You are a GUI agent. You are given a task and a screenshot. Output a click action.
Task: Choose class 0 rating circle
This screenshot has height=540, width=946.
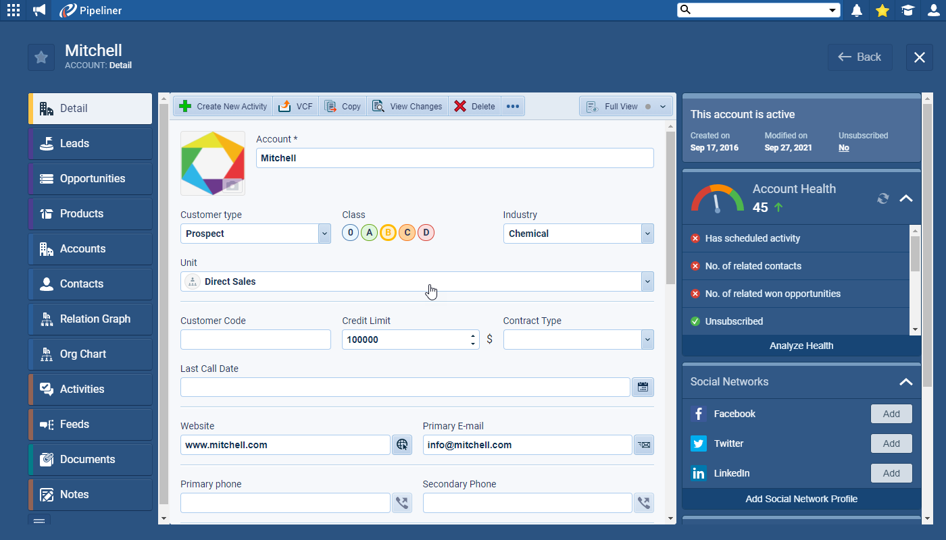[350, 233]
